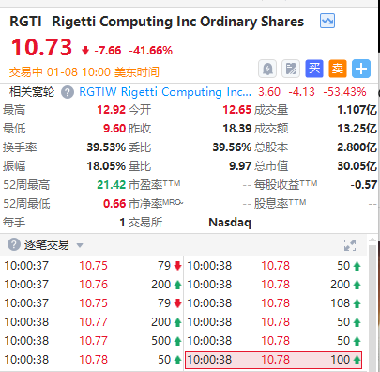Screen dimensions: 380x372
Task: Click the warrant change -53.43%
Action: pyautogui.click(x=344, y=92)
